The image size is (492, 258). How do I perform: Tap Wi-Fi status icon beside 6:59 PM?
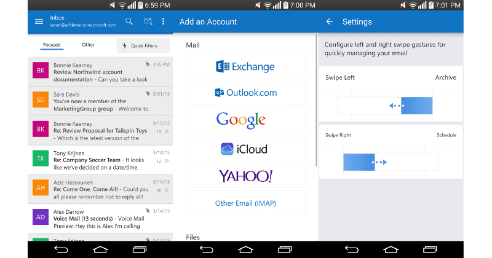pos(122,6)
